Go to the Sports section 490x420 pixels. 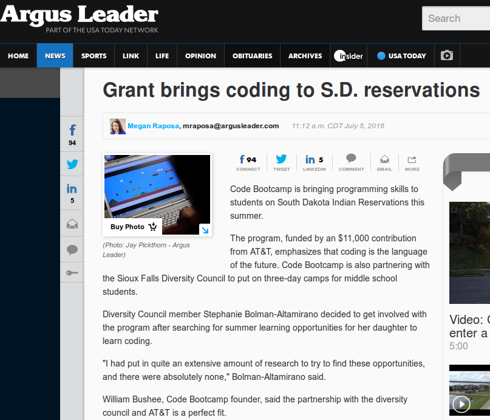[94, 56]
